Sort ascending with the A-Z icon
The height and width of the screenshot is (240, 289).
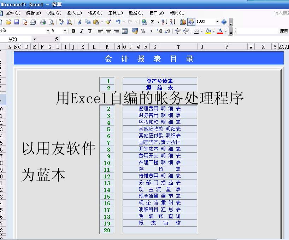(x=164, y=22)
